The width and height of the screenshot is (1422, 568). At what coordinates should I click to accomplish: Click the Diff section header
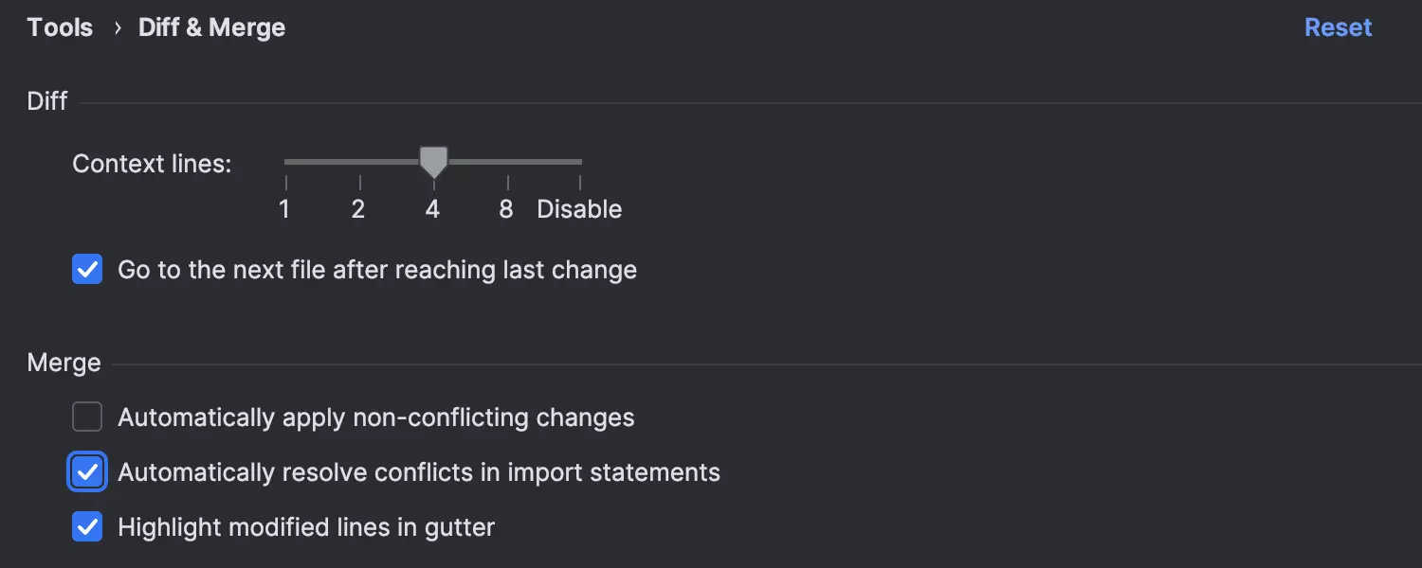coord(47,101)
